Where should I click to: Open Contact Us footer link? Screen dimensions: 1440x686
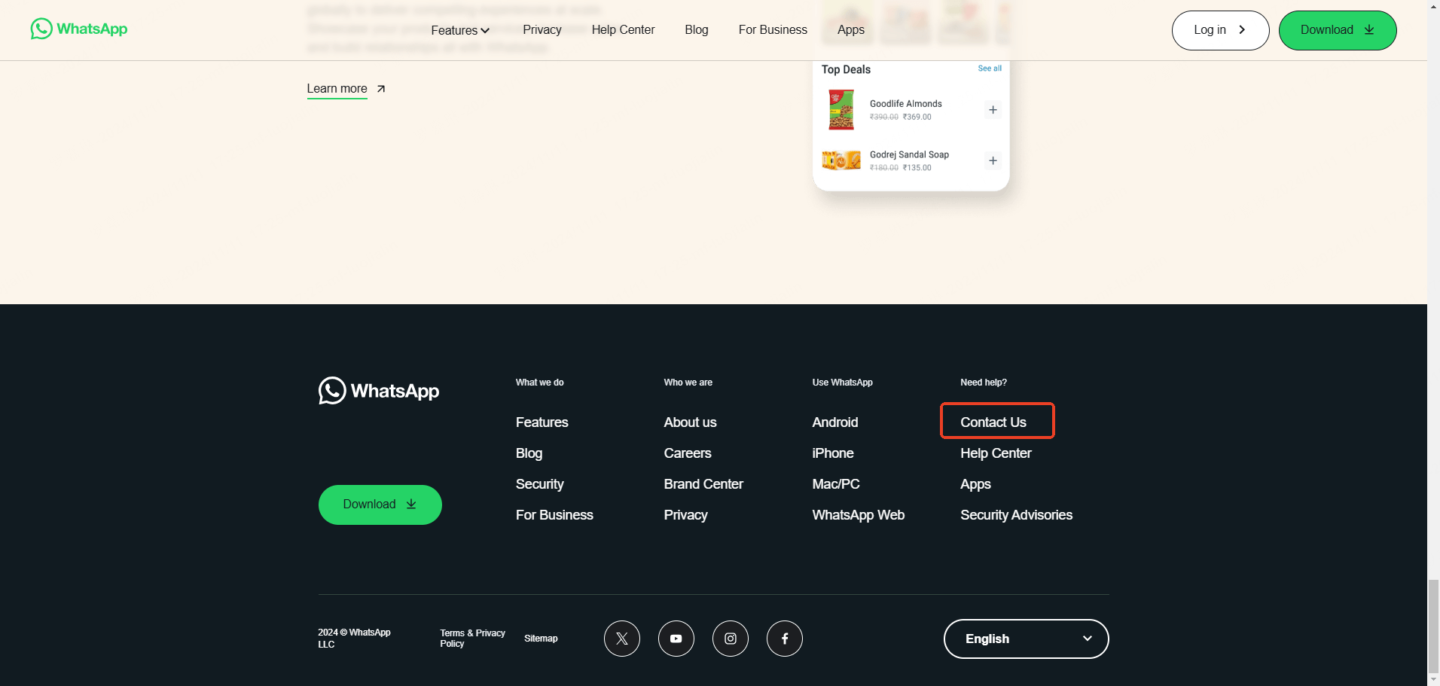(993, 422)
